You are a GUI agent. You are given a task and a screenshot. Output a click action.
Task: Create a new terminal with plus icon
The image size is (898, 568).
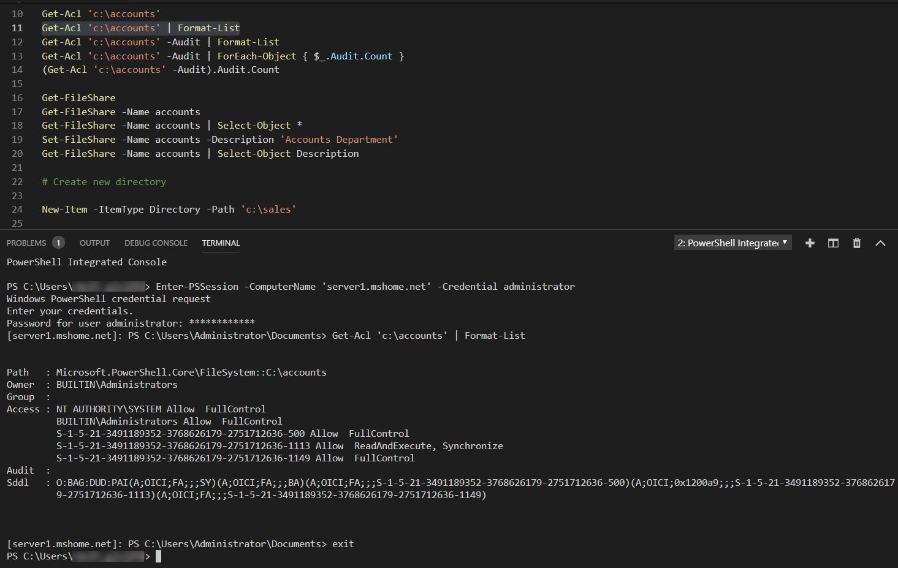pos(810,243)
